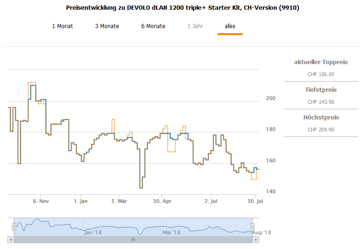Click the Tiefstpreis CHF 143.90 value
The height and width of the screenshot is (249, 363).
pyautogui.click(x=321, y=102)
